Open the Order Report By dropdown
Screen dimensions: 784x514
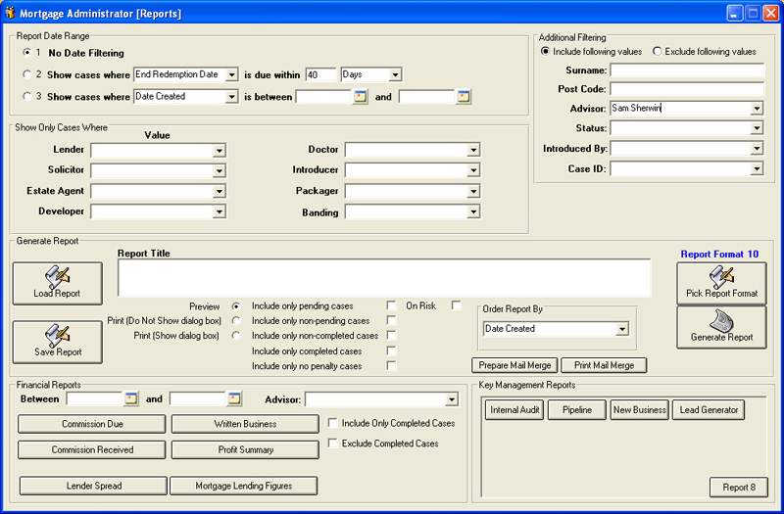point(621,329)
